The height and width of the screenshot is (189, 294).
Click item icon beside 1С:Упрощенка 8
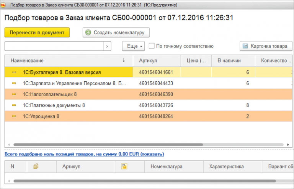tap(14, 116)
